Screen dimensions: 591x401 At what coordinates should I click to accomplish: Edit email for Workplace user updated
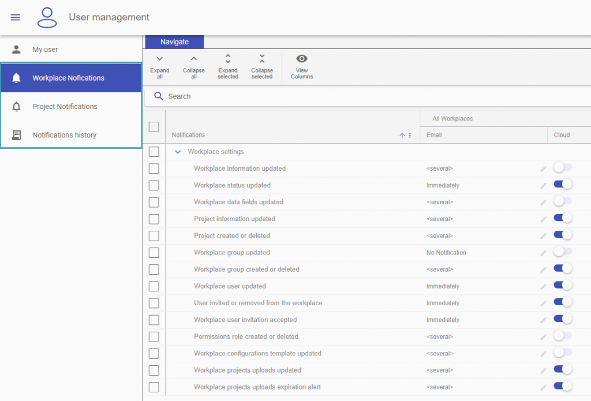tap(543, 286)
